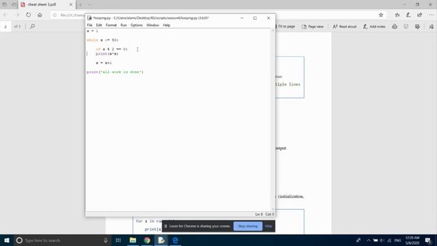Click the PDF page number field
Image resolution: width=437 pixels, height=246 pixels.
click(x=5, y=27)
